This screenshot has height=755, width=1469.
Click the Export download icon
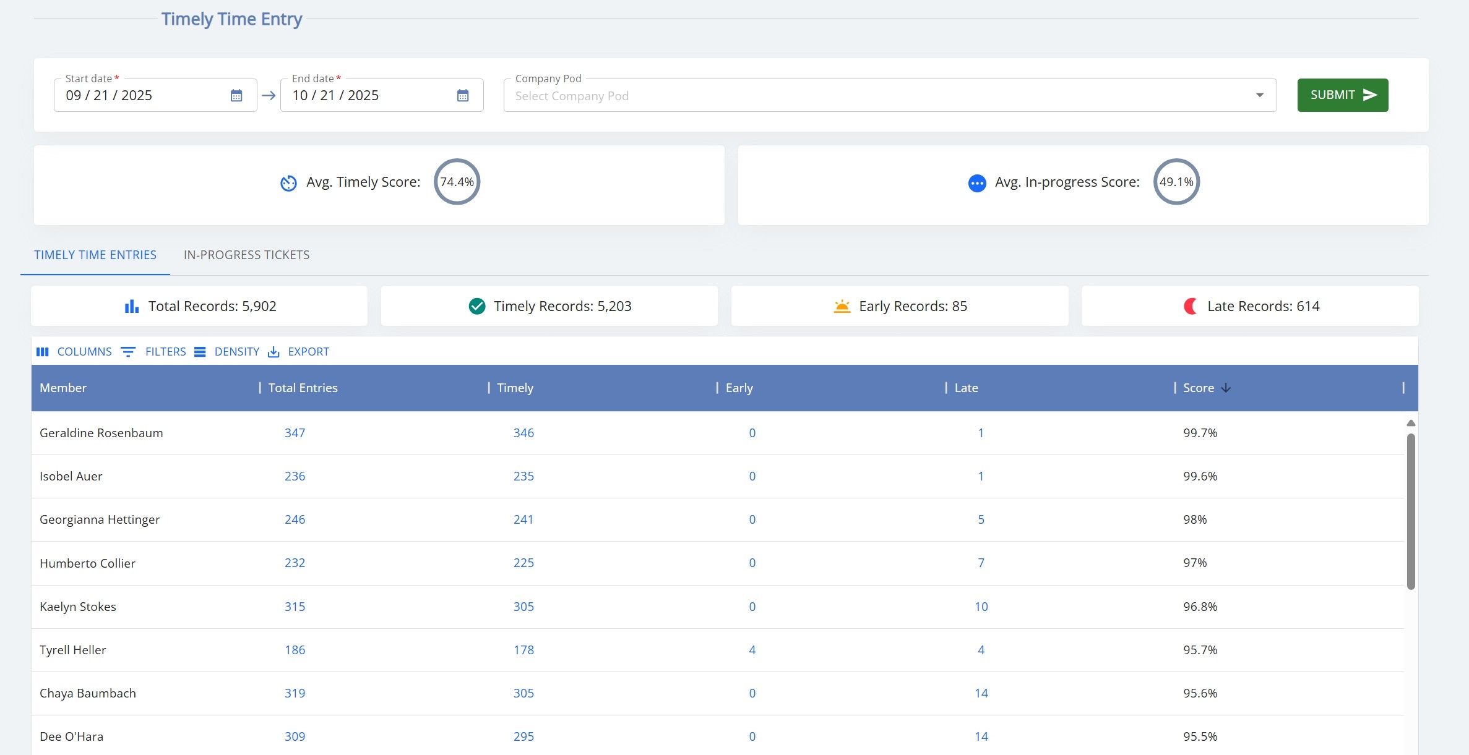click(x=274, y=352)
